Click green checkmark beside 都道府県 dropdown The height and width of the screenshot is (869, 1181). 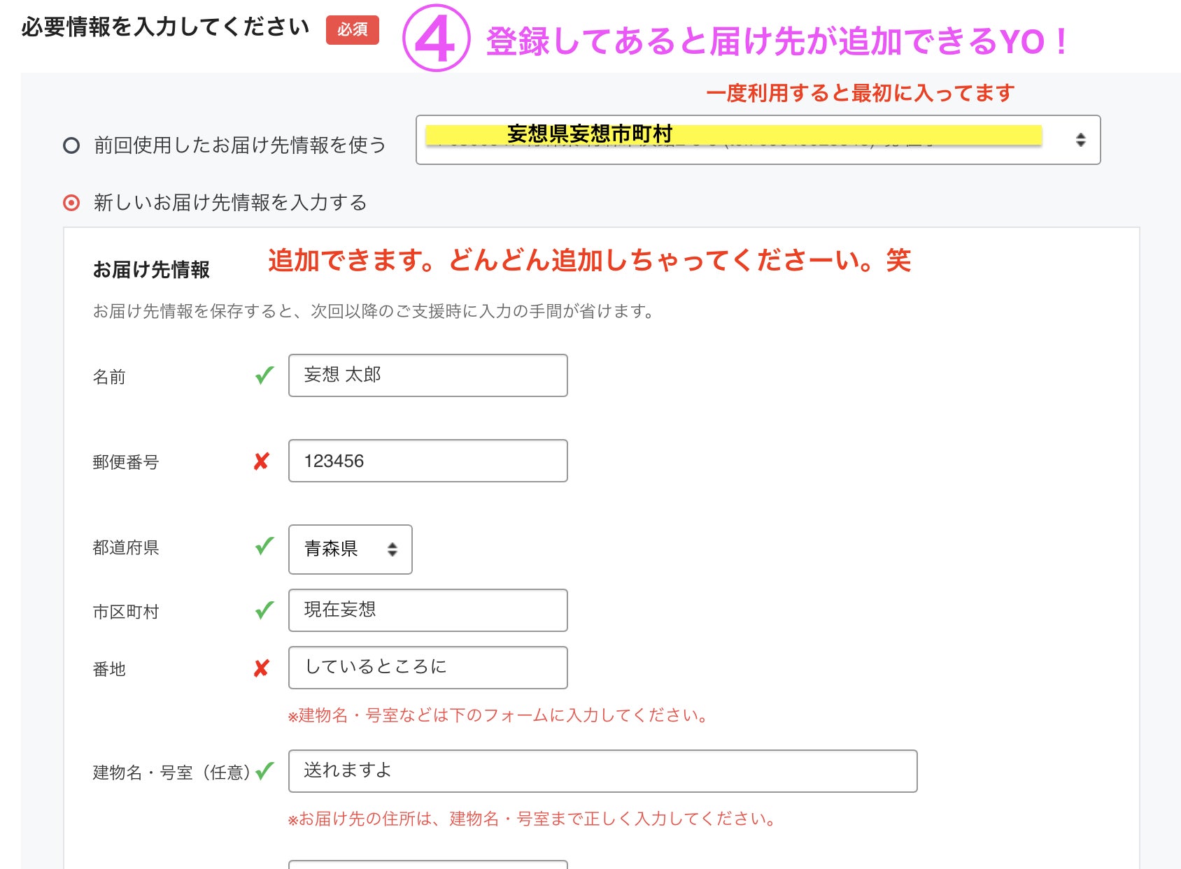pyautogui.click(x=264, y=546)
